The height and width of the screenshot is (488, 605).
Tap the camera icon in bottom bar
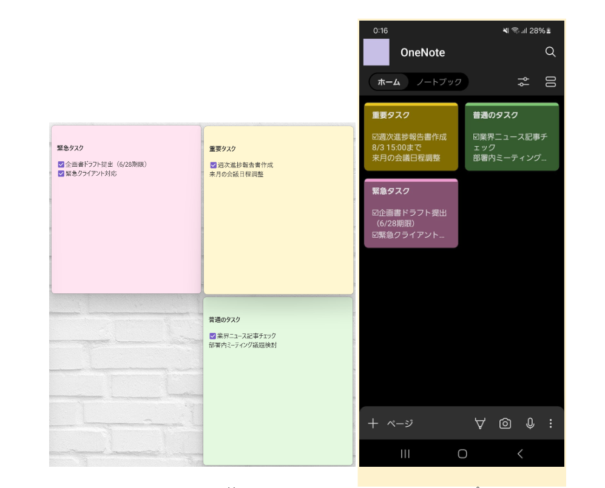pos(505,424)
